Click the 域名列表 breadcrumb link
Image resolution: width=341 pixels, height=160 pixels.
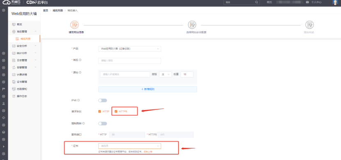58,10
